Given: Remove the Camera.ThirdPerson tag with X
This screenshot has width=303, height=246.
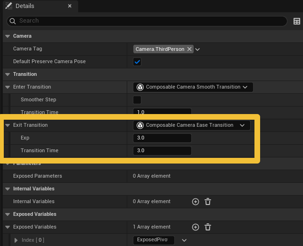Looking at the screenshot, I should 189,49.
